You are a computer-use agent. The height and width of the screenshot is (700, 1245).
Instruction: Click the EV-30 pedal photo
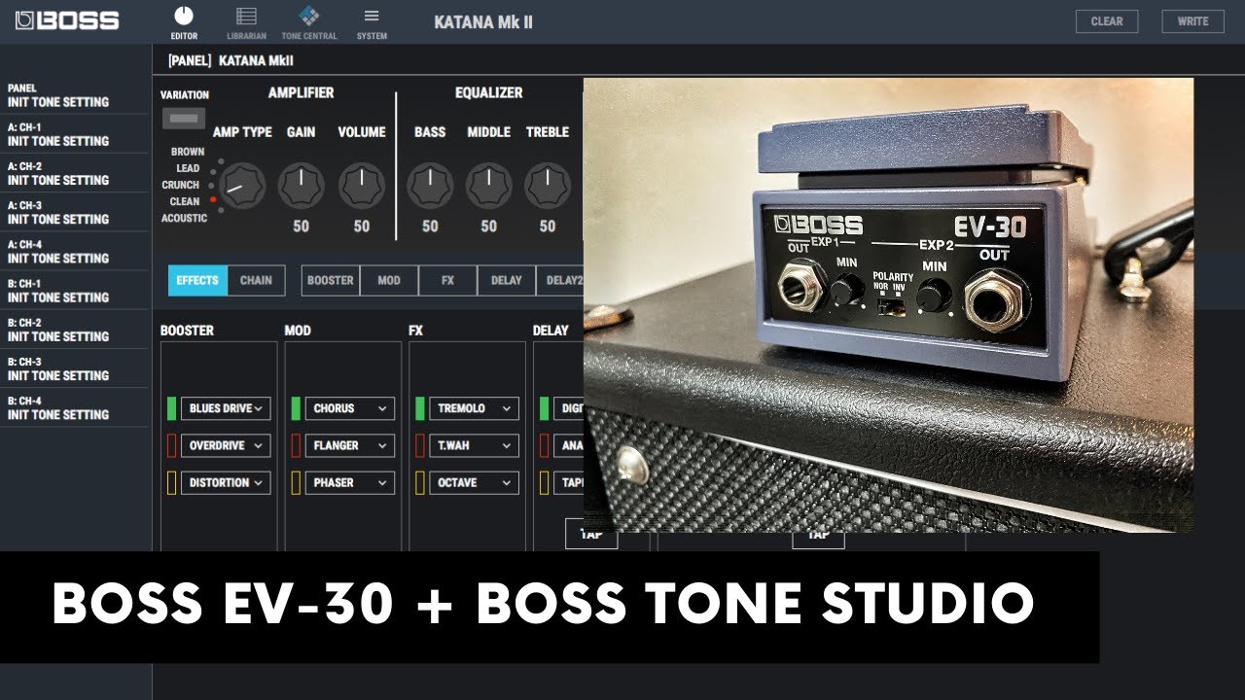tap(888, 305)
